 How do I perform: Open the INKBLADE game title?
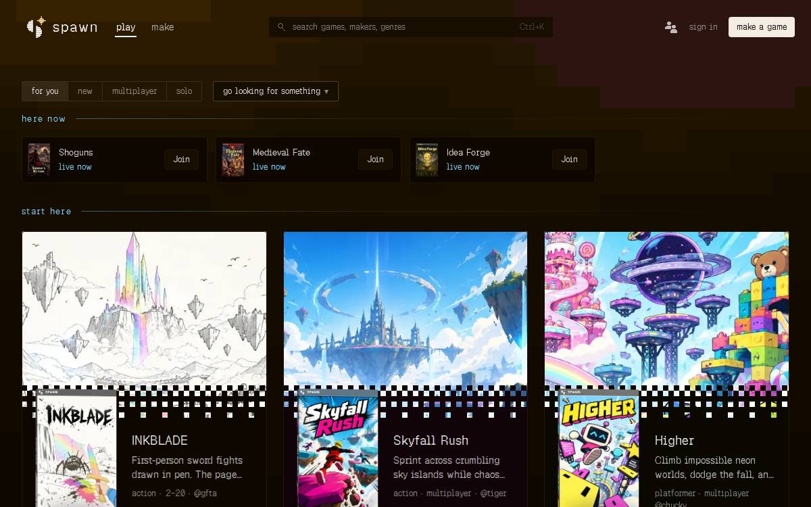point(159,441)
